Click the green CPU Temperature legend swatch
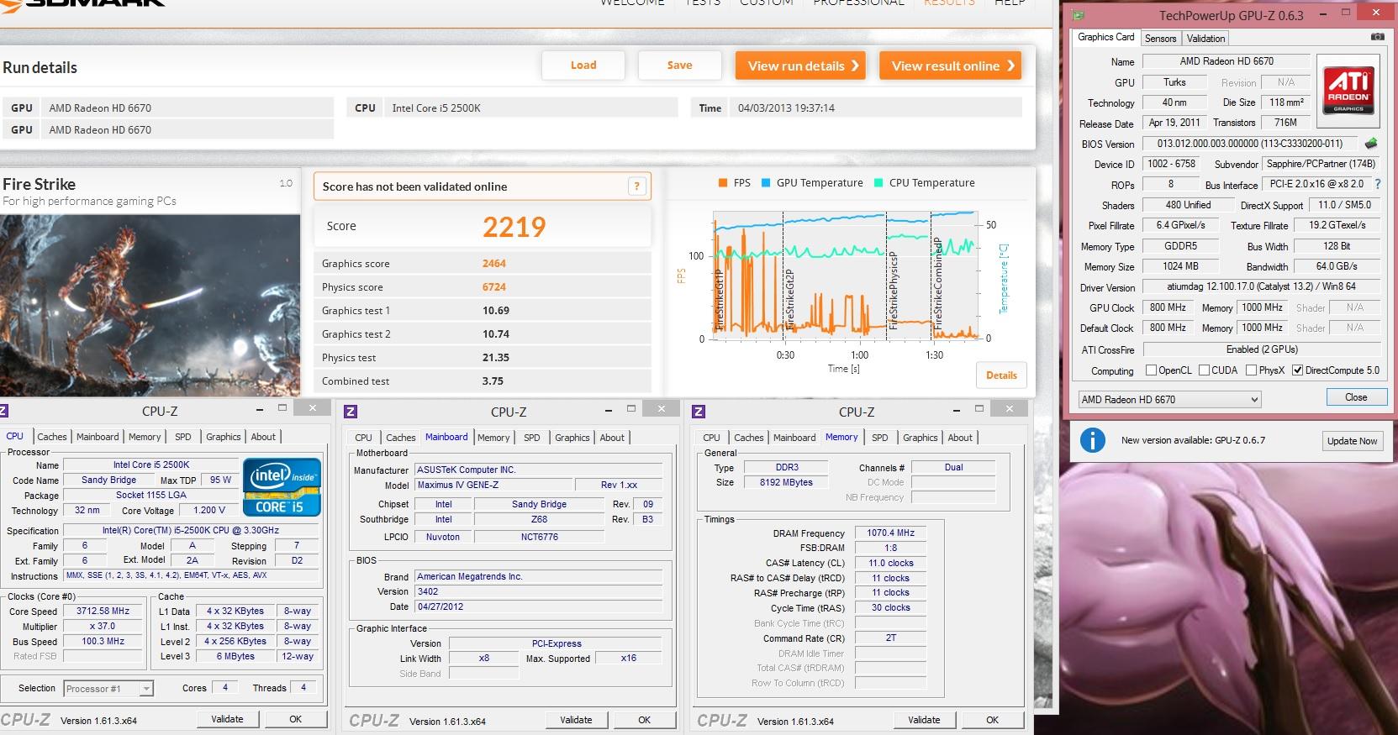The image size is (1398, 735). pos(878,183)
